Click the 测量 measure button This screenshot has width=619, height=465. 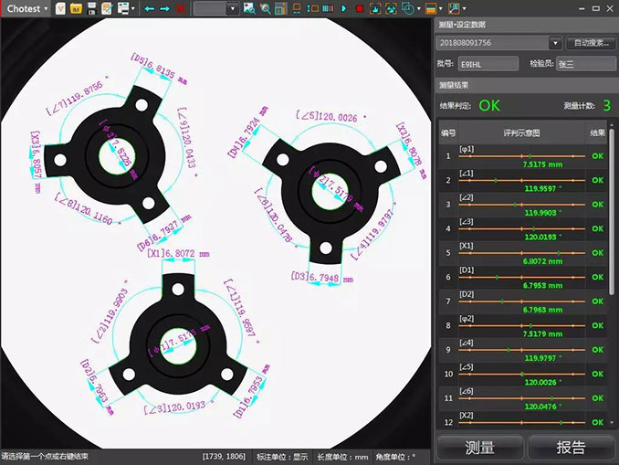(x=480, y=448)
